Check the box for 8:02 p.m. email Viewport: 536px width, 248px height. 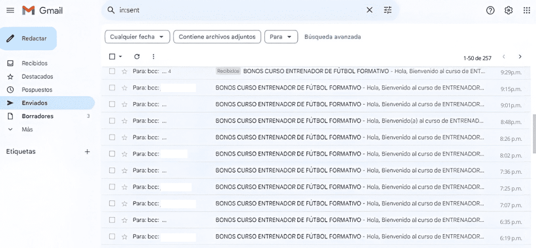112,154
